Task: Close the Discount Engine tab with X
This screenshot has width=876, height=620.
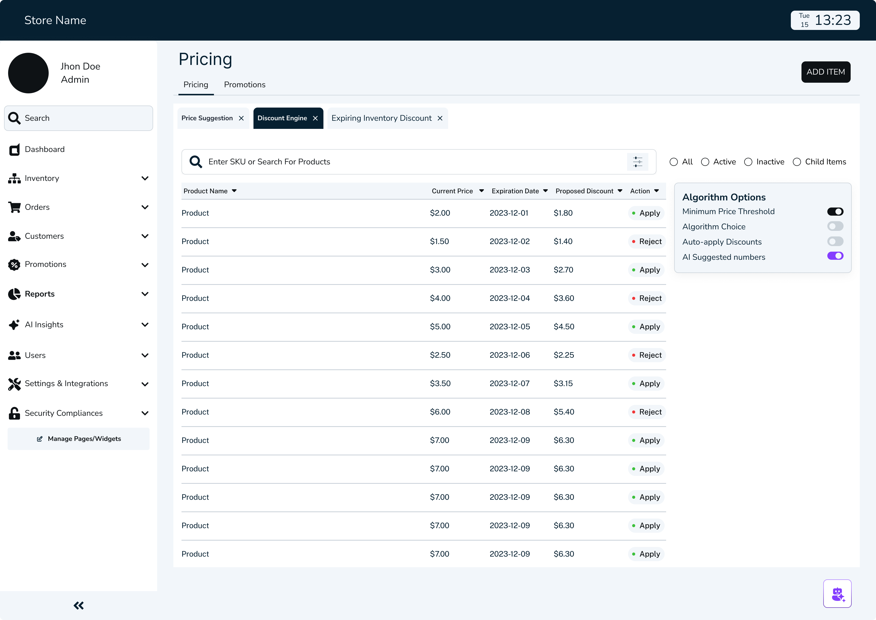Action: [315, 118]
